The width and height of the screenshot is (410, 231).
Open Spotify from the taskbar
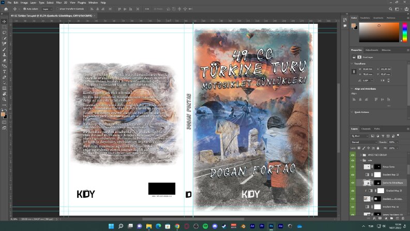205,226
